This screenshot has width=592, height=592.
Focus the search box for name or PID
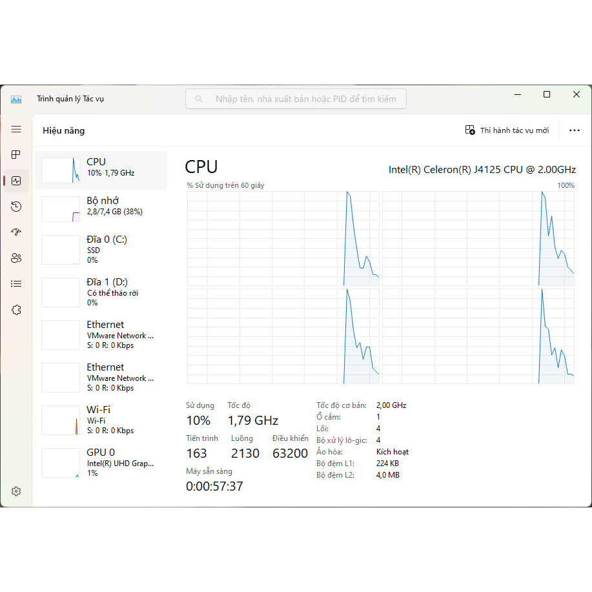(296, 99)
